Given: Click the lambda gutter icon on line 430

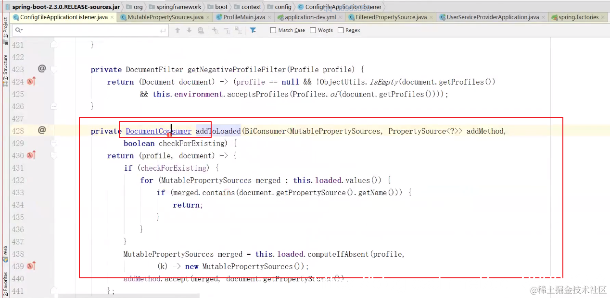Looking at the screenshot, I should coord(31,155).
